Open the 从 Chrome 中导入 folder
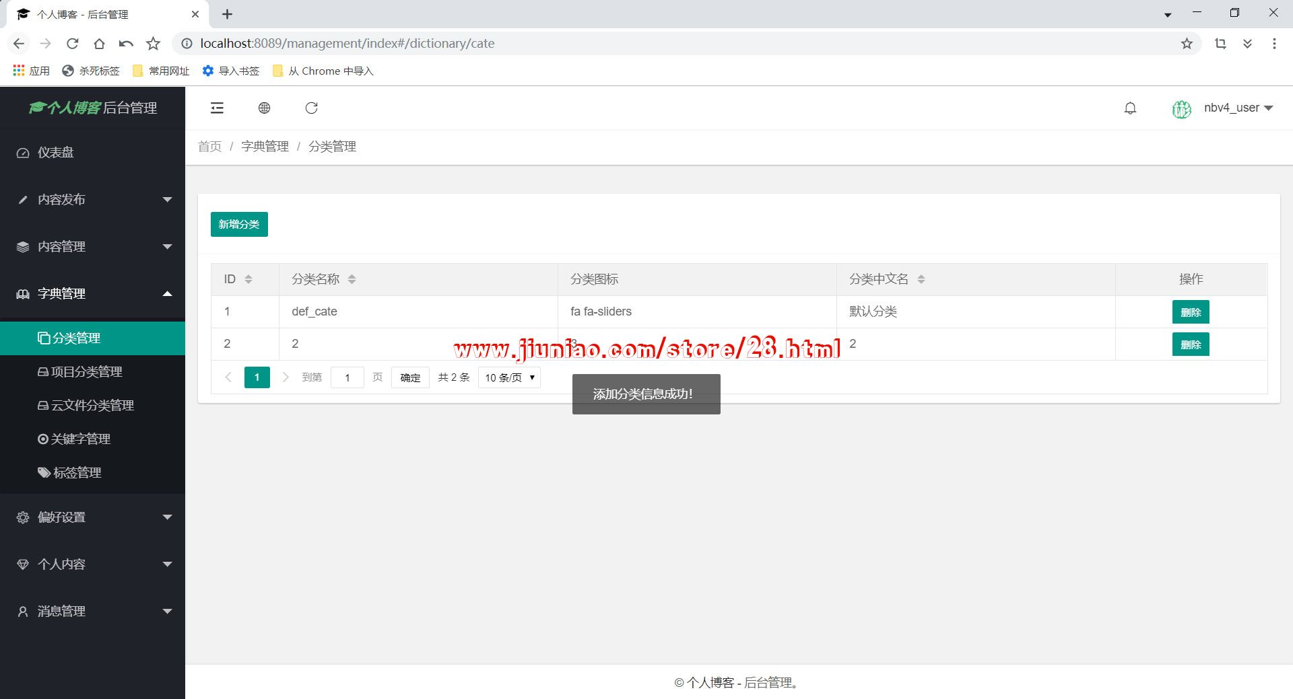 coord(323,71)
